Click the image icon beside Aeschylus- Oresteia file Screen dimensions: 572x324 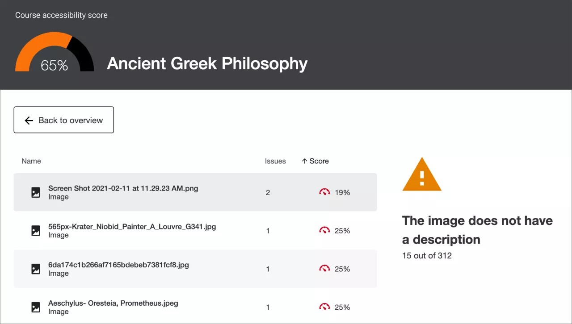pos(36,307)
